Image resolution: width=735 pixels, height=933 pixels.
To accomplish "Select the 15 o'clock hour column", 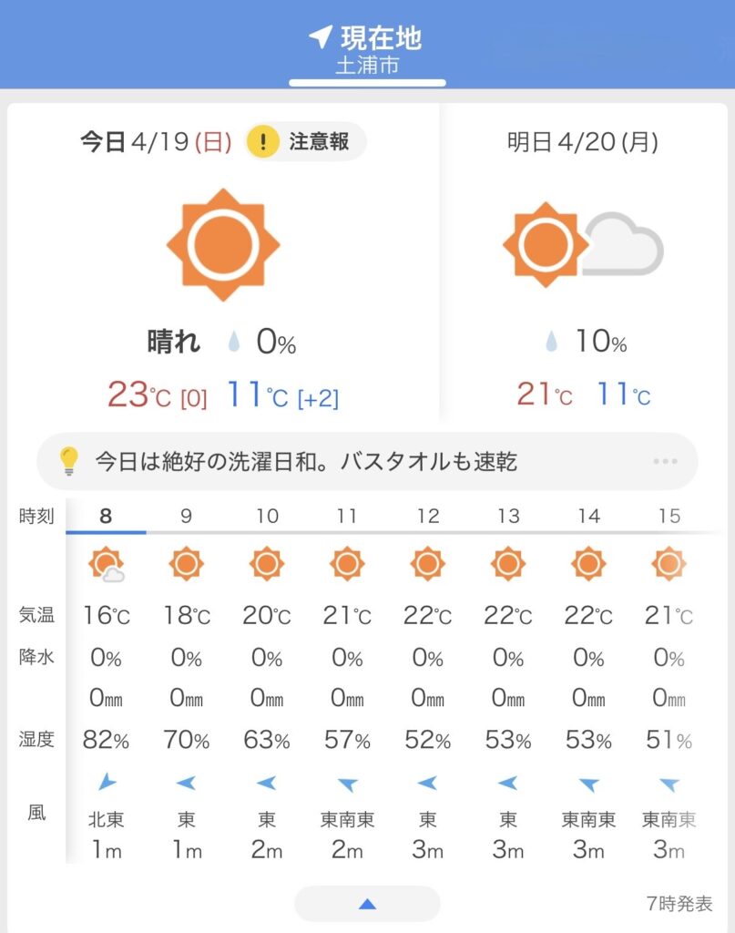I will 669,517.
